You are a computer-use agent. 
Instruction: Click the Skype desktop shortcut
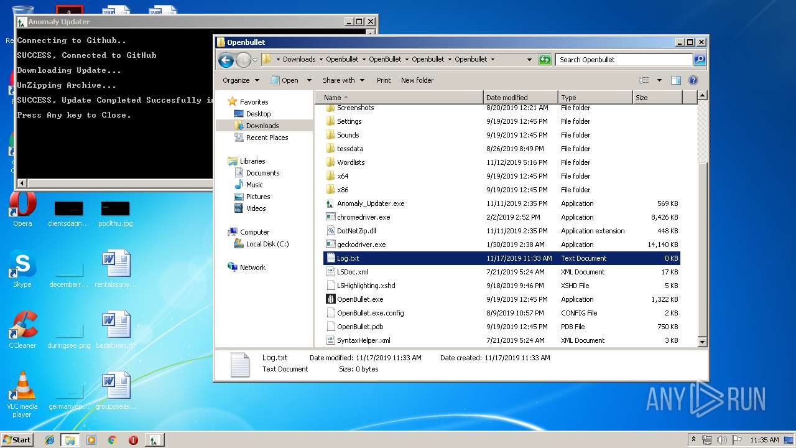(x=22, y=269)
